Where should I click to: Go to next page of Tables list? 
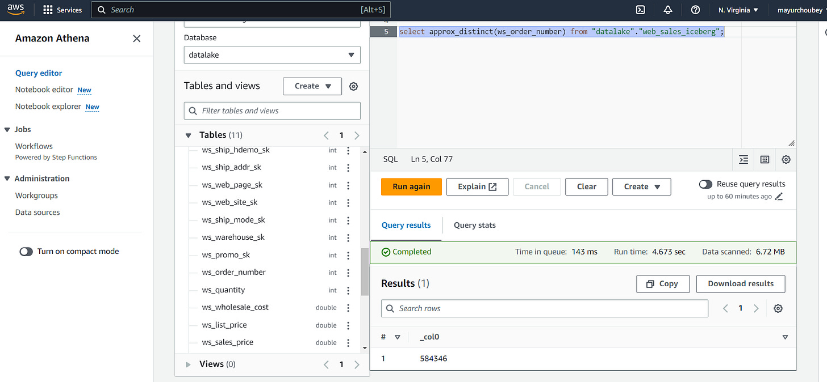(x=357, y=135)
